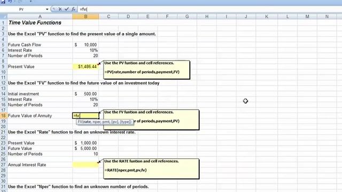Screen dimensions: 342x192
Task: Click the row 12 FV function instruction text
Action: pyautogui.click(x=84, y=83)
